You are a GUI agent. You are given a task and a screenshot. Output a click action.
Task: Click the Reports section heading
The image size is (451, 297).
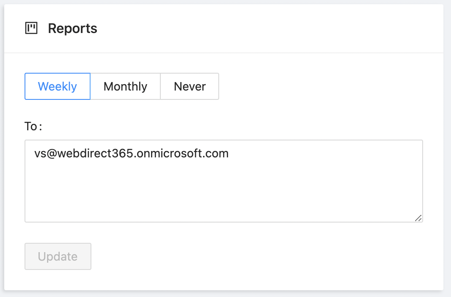click(x=72, y=28)
